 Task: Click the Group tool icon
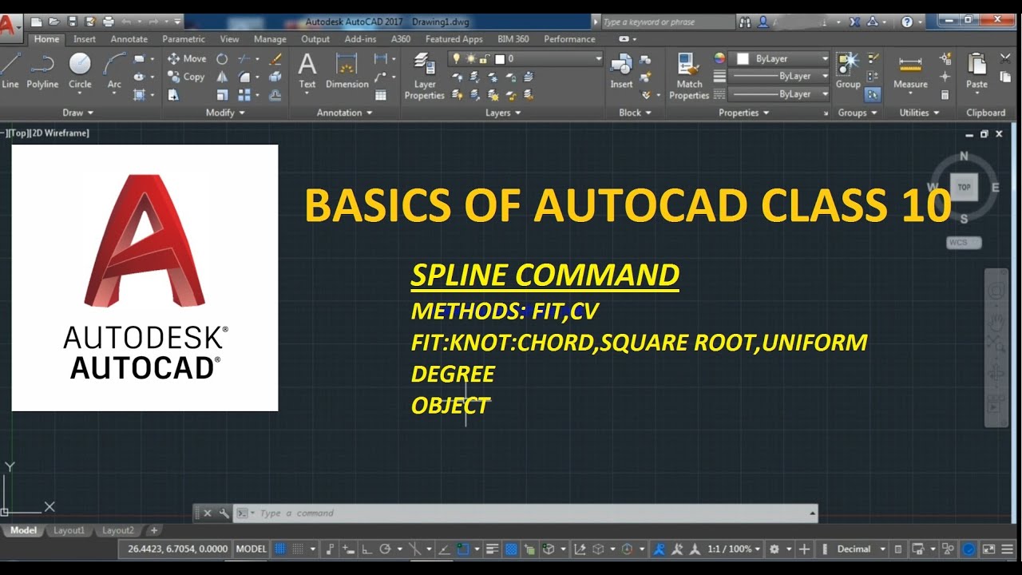(x=848, y=70)
